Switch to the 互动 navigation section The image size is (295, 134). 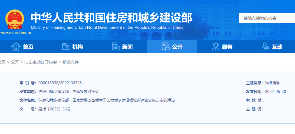pos(277,47)
